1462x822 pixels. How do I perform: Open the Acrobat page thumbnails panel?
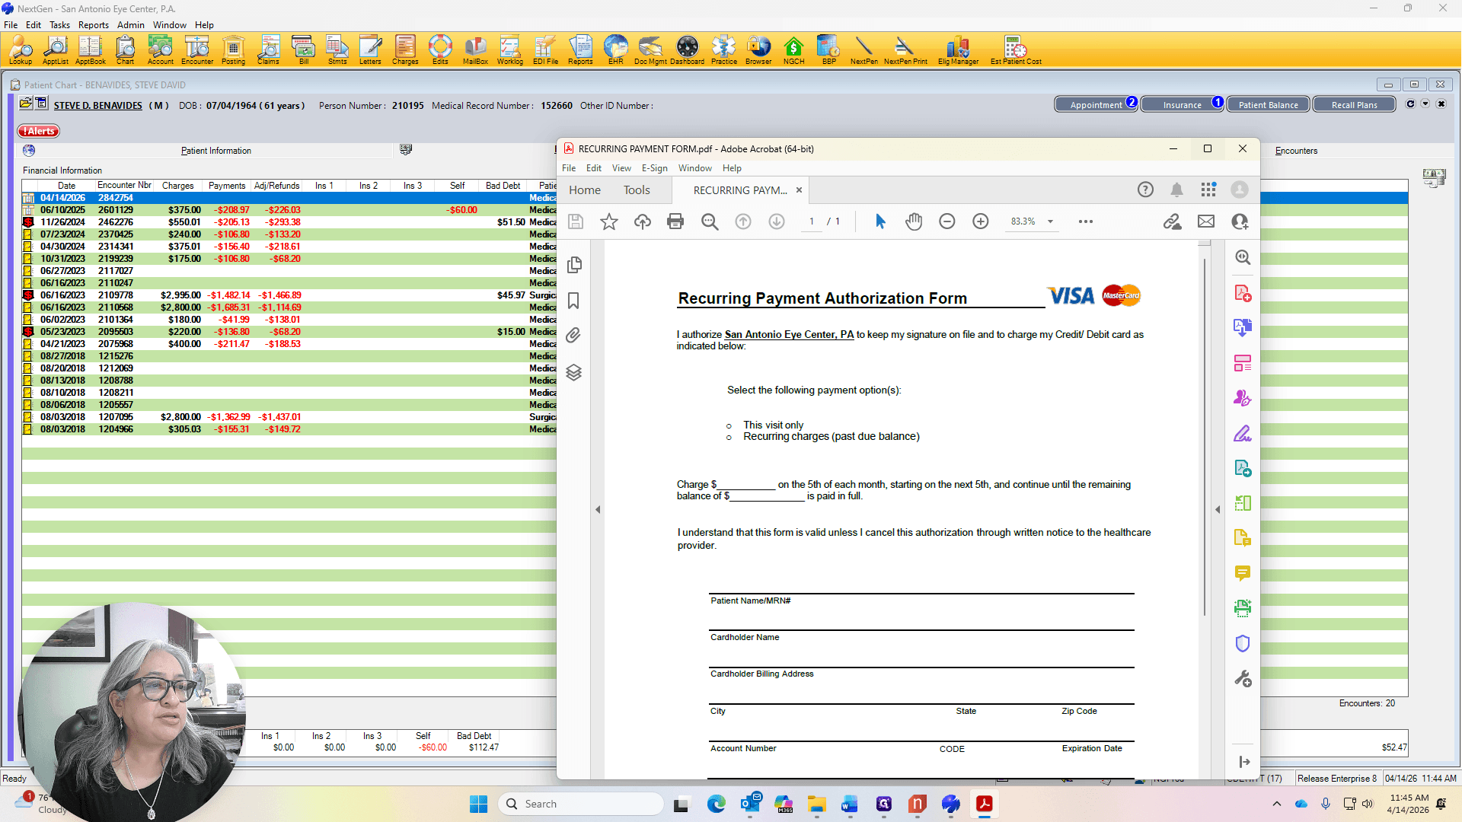(574, 264)
